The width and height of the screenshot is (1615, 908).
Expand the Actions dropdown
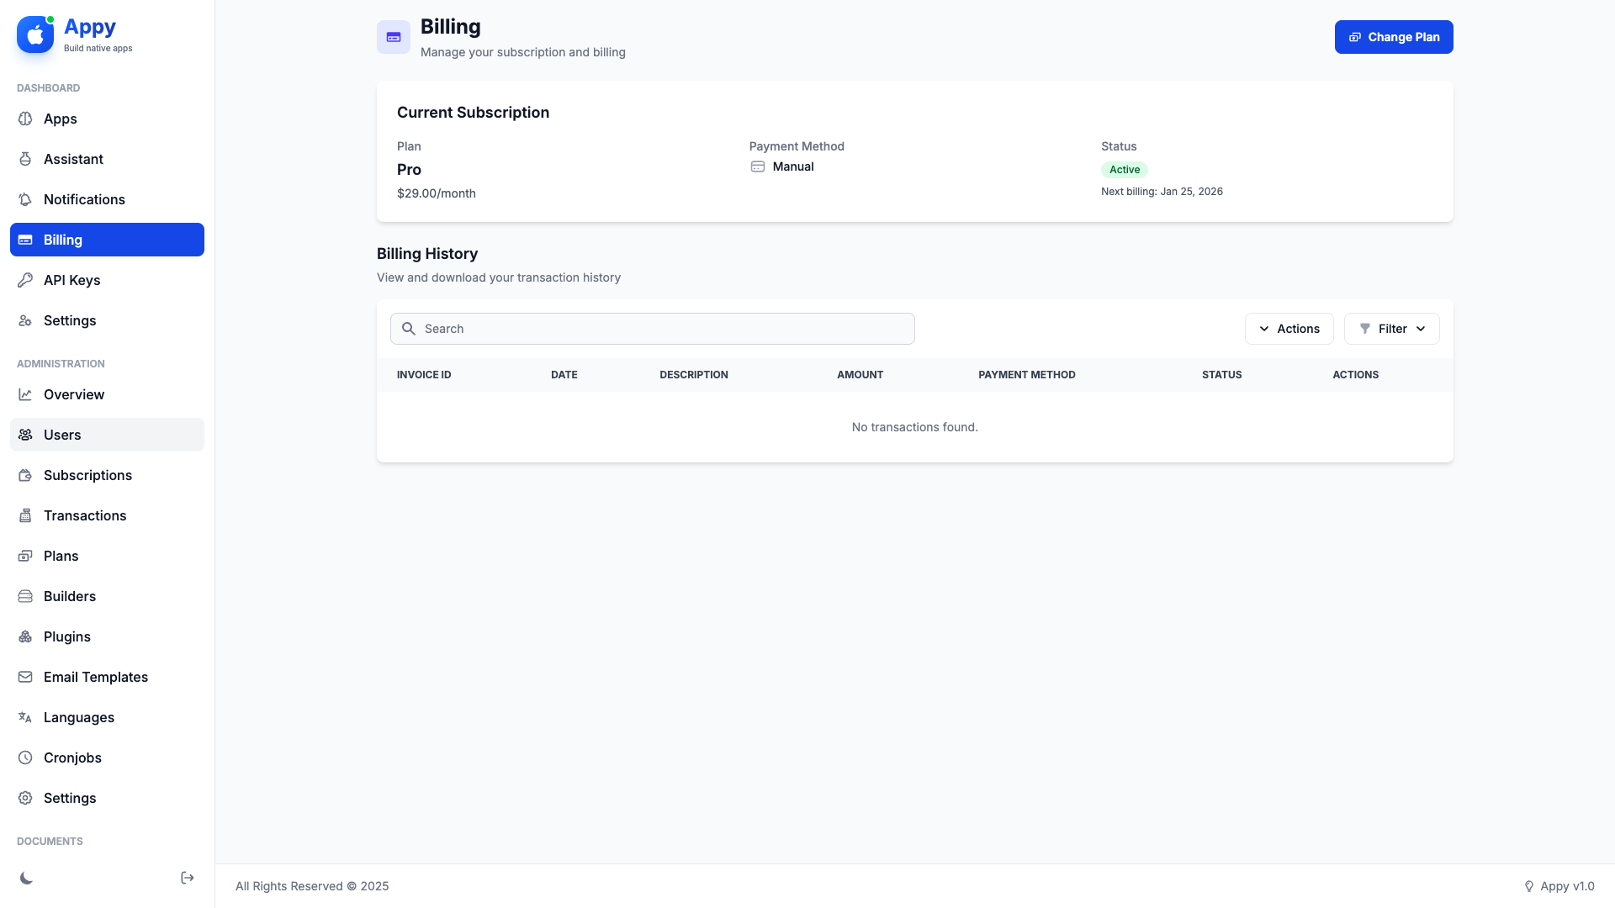(1289, 329)
